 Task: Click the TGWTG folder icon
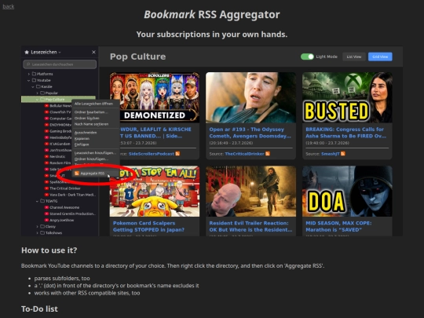(42, 201)
